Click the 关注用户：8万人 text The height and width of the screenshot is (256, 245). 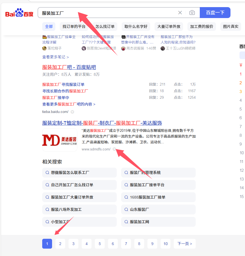pyautogui.click(x=56, y=74)
